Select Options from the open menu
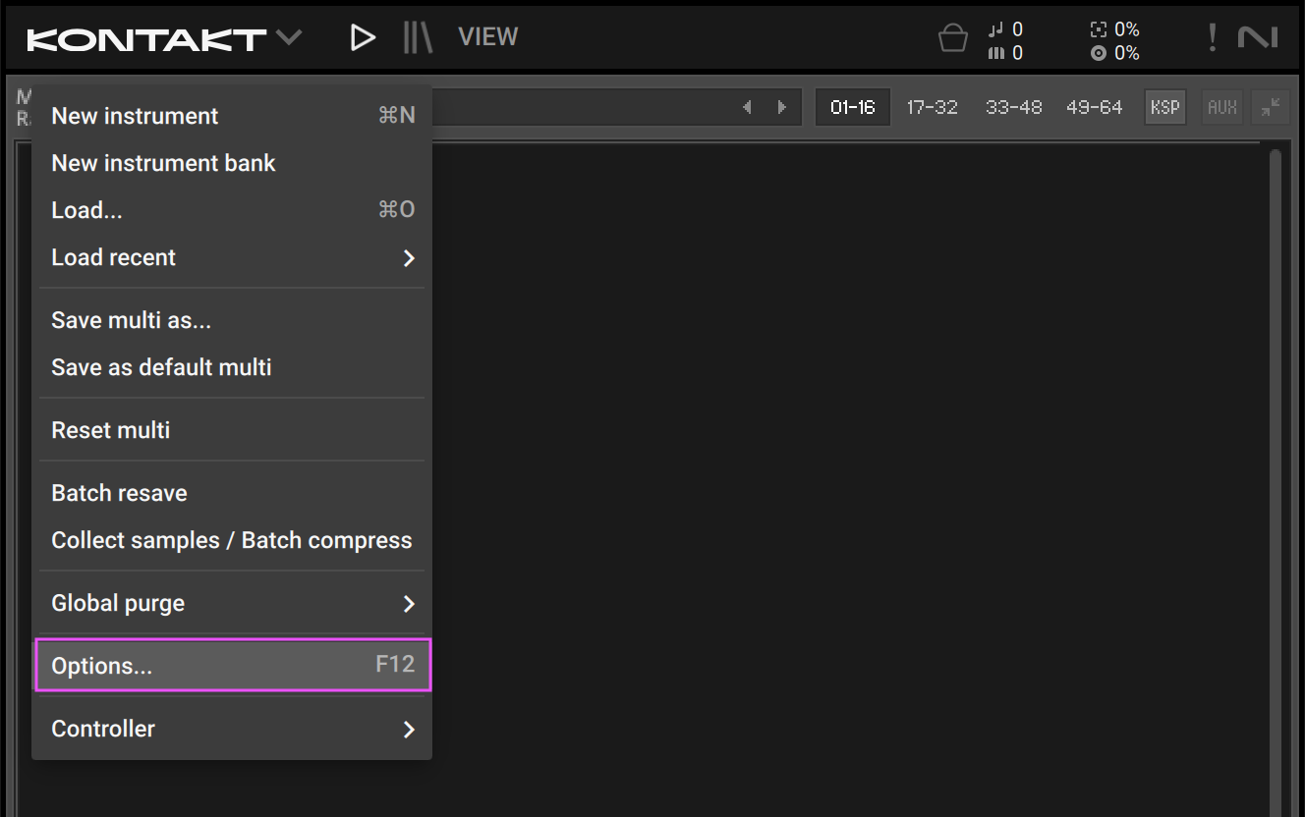Image resolution: width=1305 pixels, height=817 pixels. coord(230,665)
